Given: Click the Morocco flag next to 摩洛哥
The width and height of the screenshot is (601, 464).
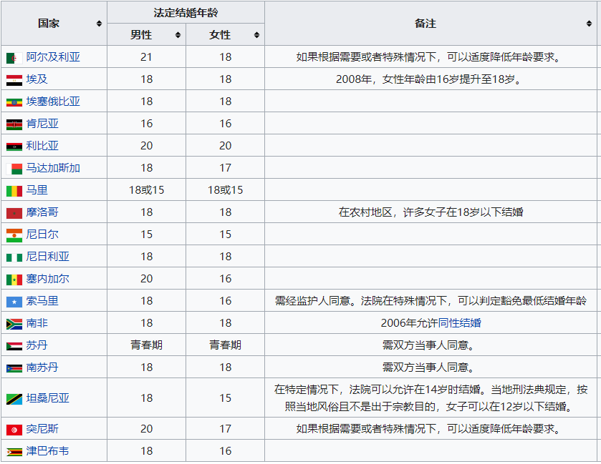Looking at the screenshot, I should tap(14, 213).
